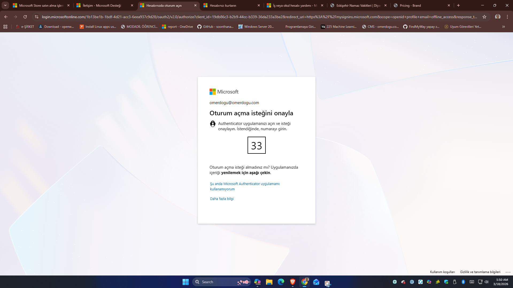This screenshot has width=513, height=288.
Task: Open the tab search dropdown arrow
Action: click(x=5, y=5)
